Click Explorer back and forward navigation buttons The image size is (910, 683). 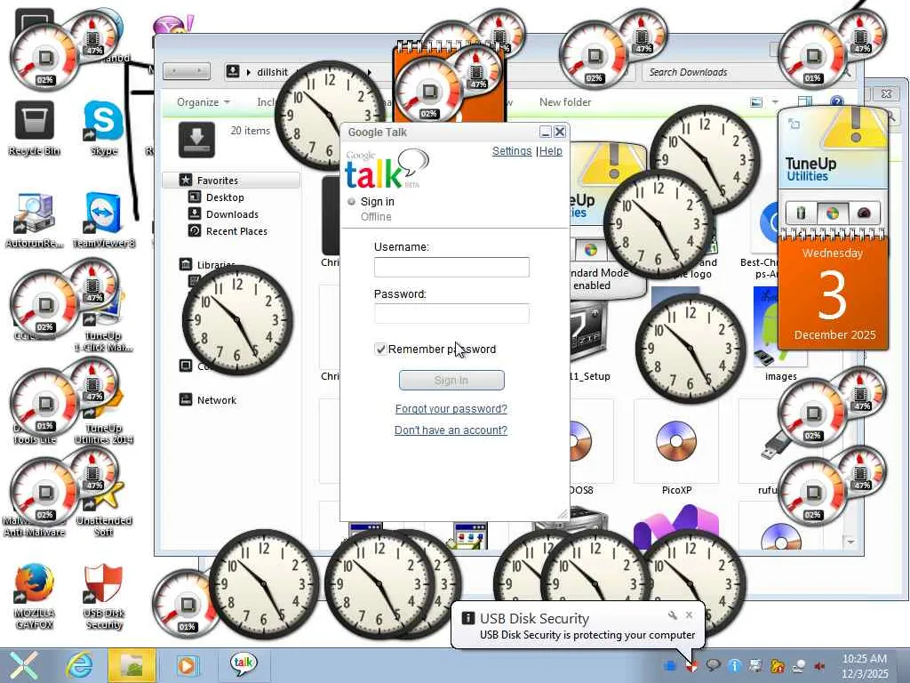(x=187, y=71)
